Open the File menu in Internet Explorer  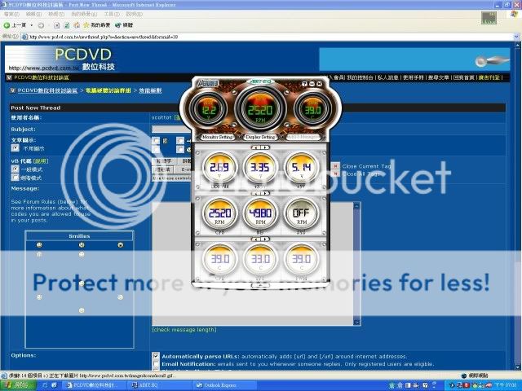[11, 15]
